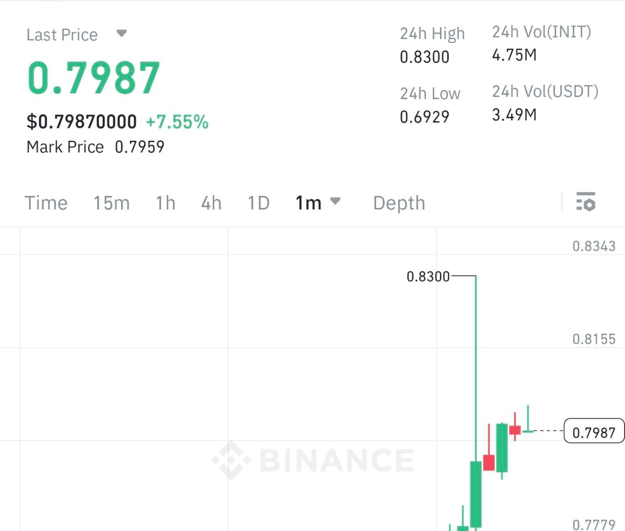The image size is (625, 531).
Task: Select the 1h interval tab
Action: point(166,203)
